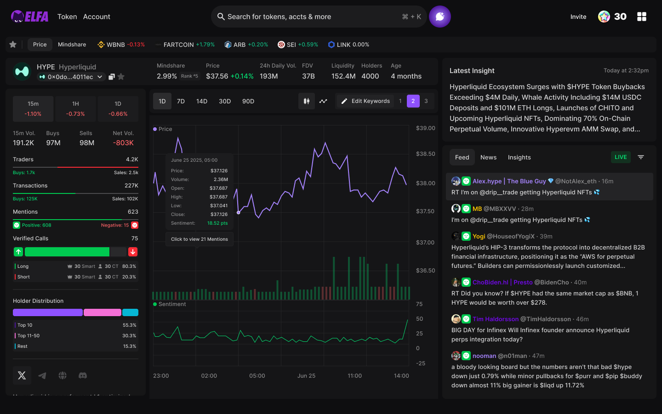662x414 pixels.
Task: Open the purple AI chat button
Action: [x=440, y=17]
